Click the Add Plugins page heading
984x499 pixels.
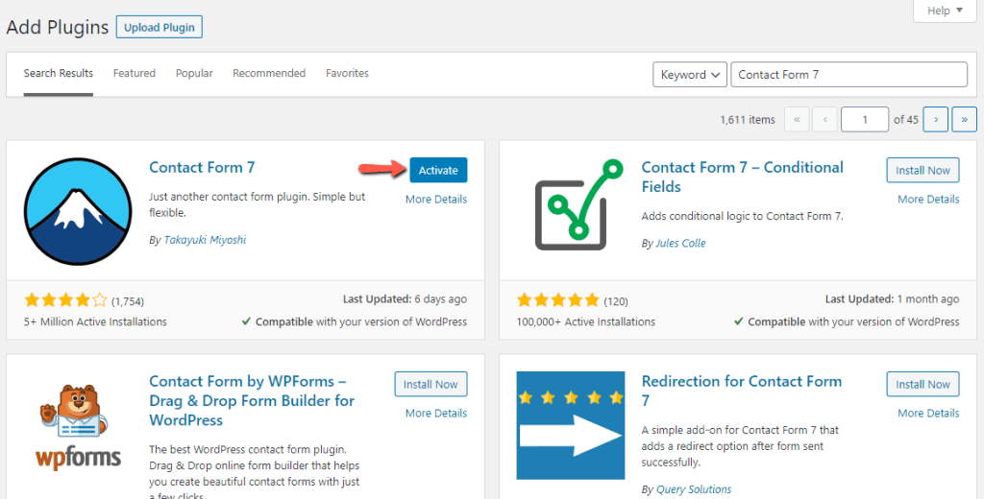point(57,28)
